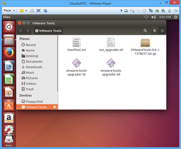Select VMware Tools device in sidebar
Screen dimensions: 181x149
pos(37,107)
